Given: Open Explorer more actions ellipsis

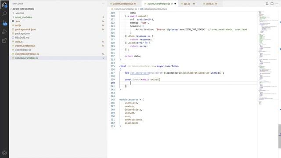Looking at the screenshot, I should tap(103, 4).
